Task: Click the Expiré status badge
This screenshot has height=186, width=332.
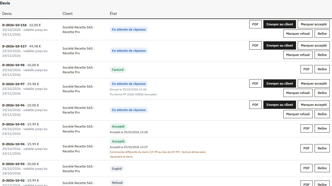Action: point(117,169)
